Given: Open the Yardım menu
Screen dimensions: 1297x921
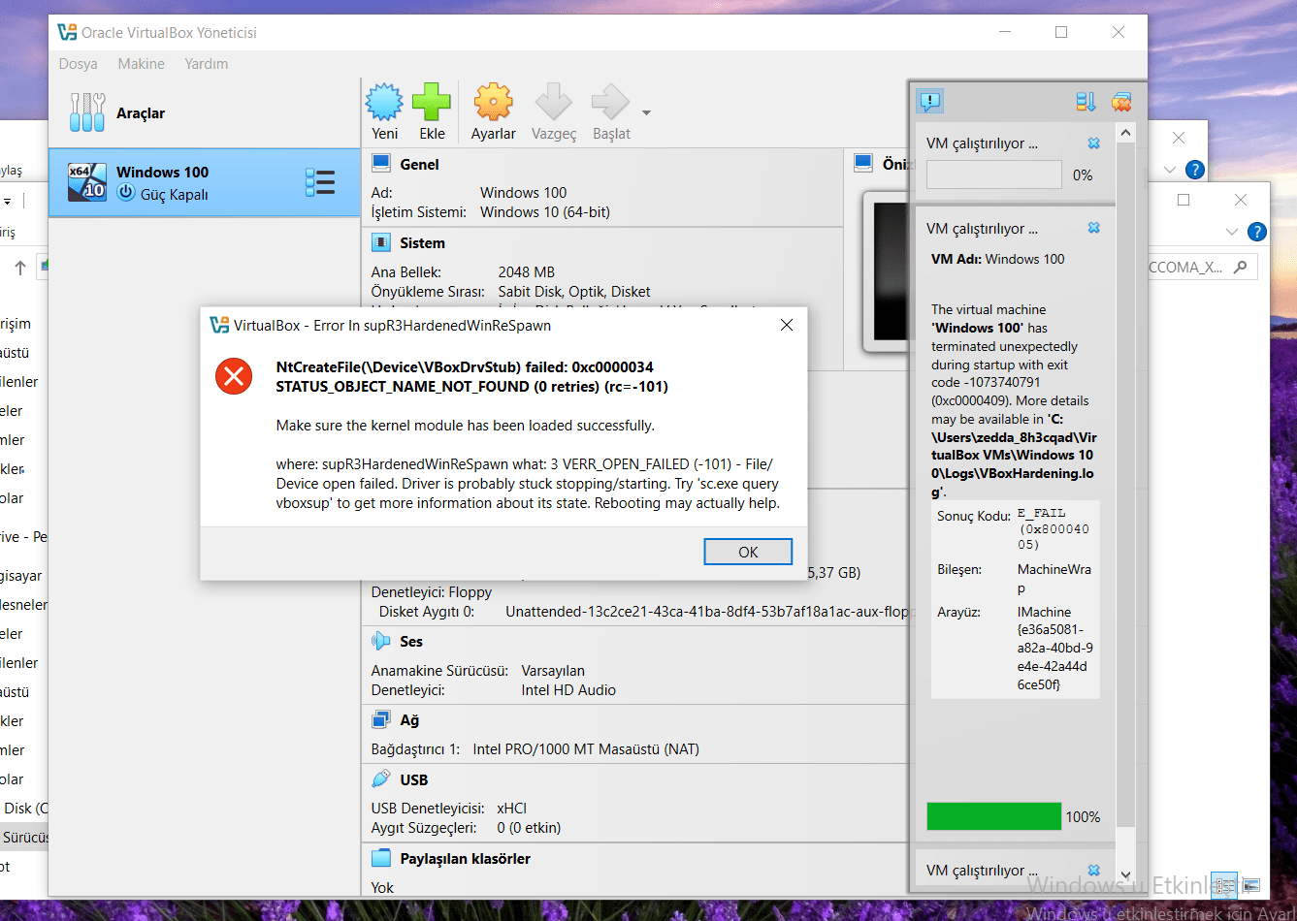Looking at the screenshot, I should click(x=207, y=64).
